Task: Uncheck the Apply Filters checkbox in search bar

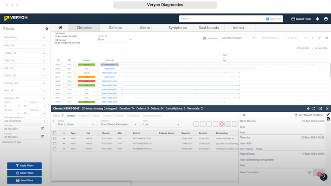Action: [x=268, y=19]
